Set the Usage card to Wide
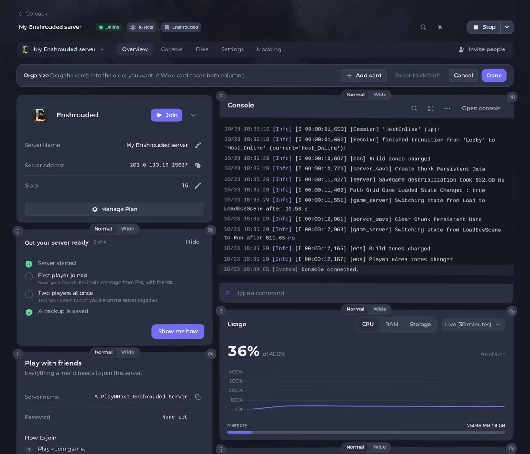The width and height of the screenshot is (530, 454). coord(380,310)
